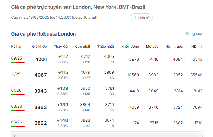Click the Hôm trước column header
The image size is (213, 137).
174,47
